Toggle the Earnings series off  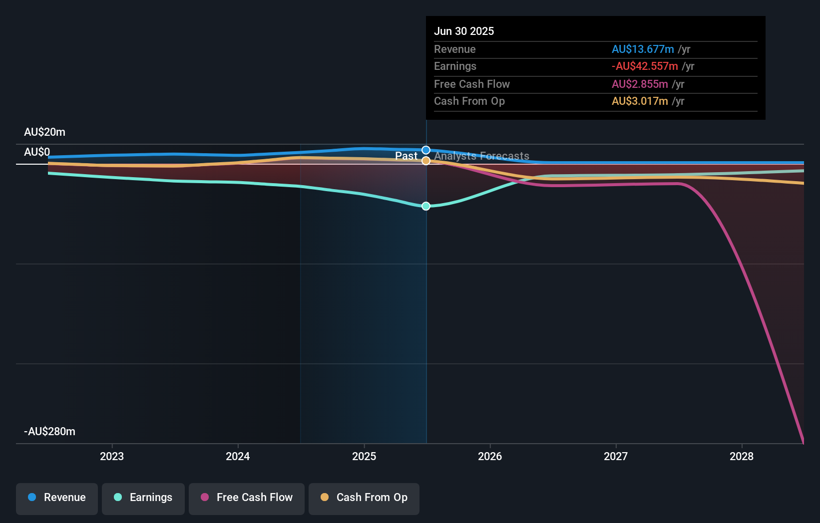pos(143,499)
